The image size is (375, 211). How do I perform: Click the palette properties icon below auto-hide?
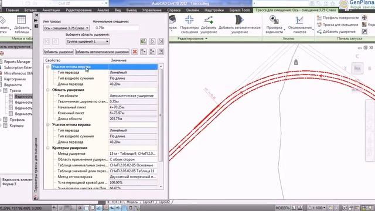point(36,26)
